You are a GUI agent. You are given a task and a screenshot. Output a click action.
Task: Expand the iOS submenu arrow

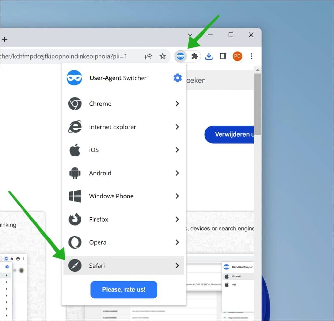pos(177,150)
